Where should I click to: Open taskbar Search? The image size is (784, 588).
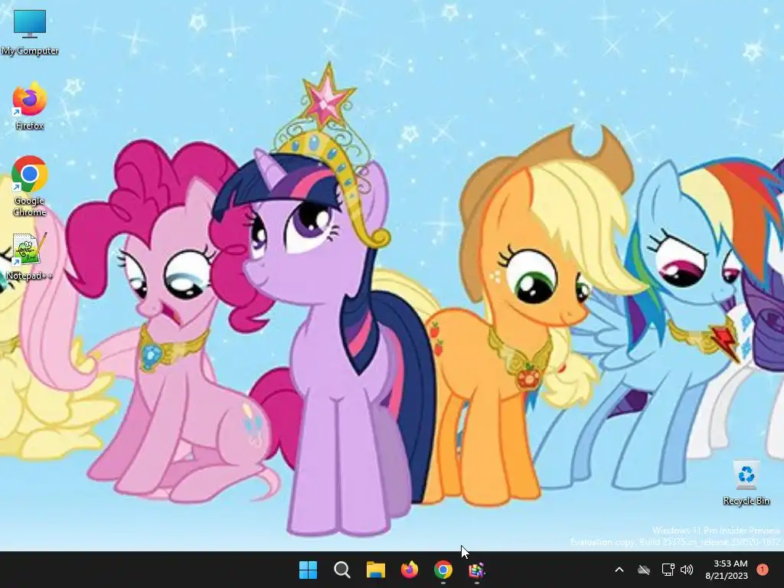point(342,570)
